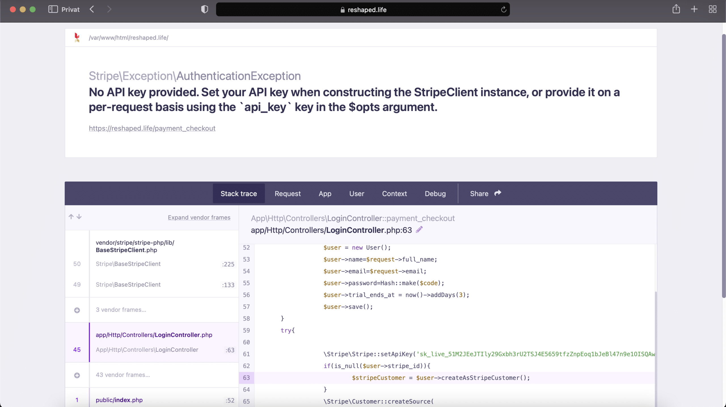Click the page vertical scrollbar
Viewport: 726px width, 407px height.
pos(723,166)
